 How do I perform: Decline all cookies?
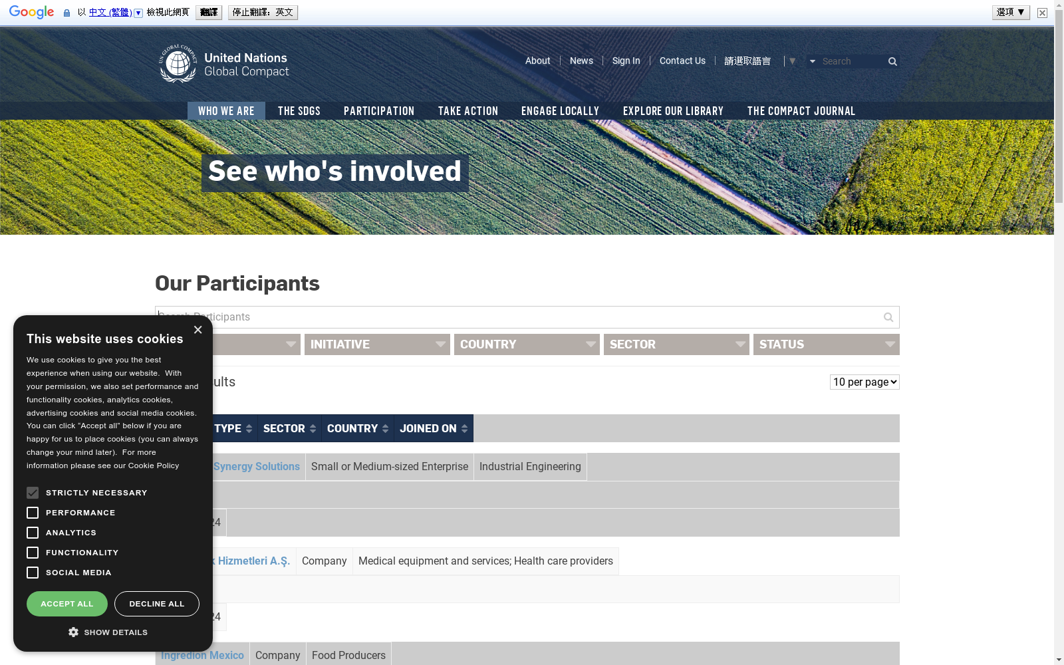click(157, 604)
